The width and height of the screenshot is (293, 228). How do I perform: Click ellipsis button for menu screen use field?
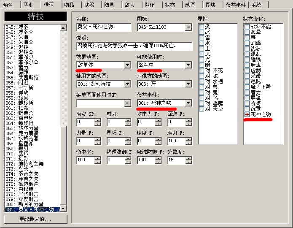pyautogui.click(x=128, y=103)
